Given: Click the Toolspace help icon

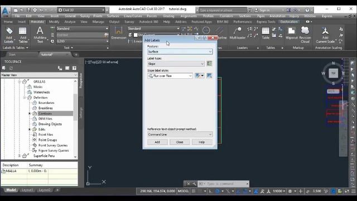Looking at the screenshot, I should pos(74,68).
